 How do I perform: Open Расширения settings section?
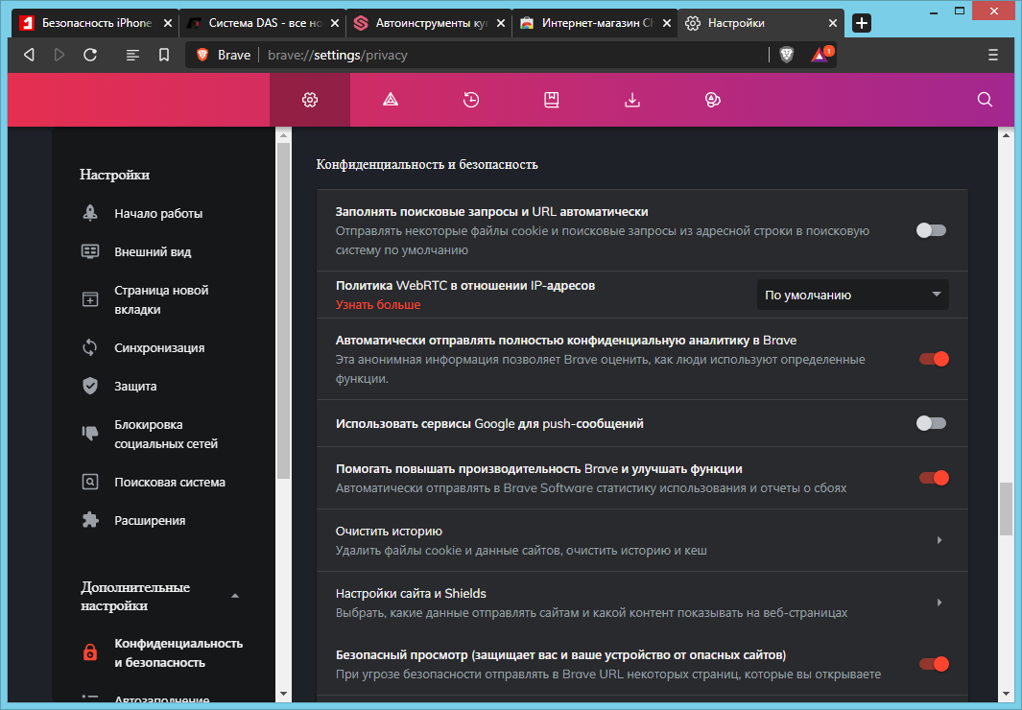tap(150, 520)
